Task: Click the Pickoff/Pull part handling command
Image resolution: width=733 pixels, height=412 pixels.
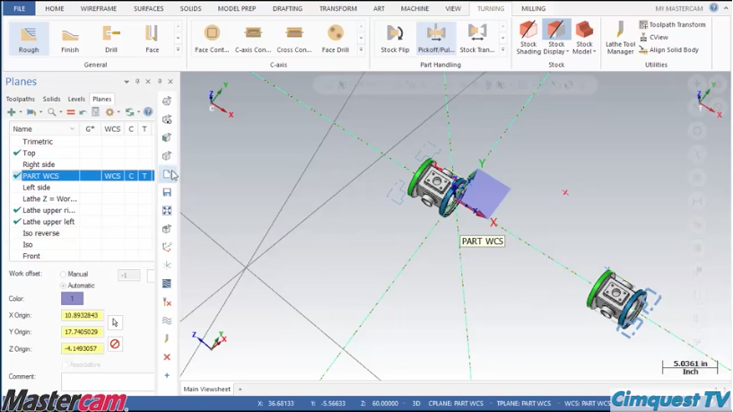Action: coord(436,39)
